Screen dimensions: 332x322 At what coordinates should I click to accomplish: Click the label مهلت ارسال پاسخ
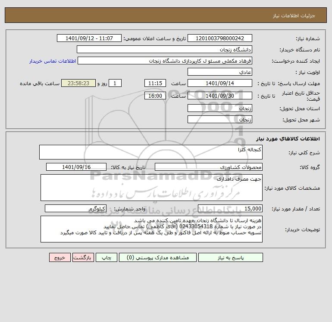click(299, 83)
